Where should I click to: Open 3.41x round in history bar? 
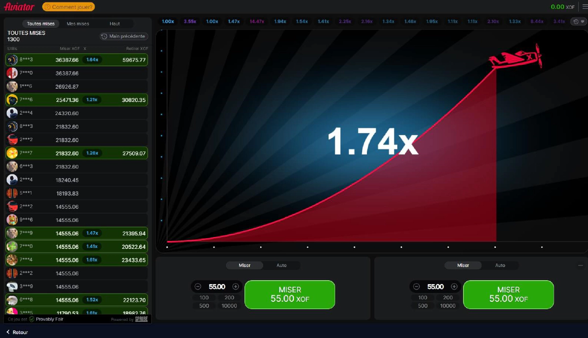click(x=559, y=22)
